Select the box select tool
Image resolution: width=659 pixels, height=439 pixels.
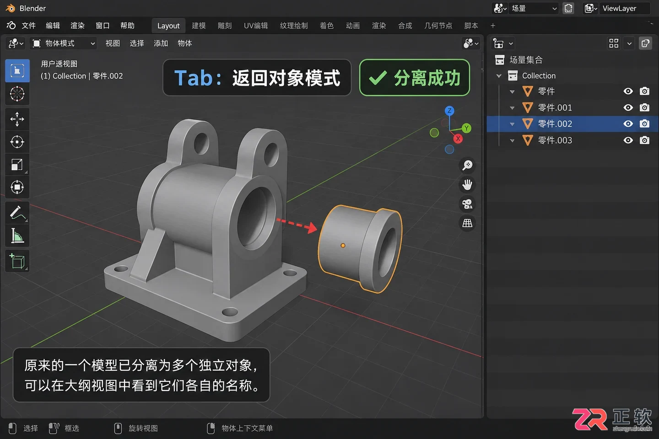17,70
